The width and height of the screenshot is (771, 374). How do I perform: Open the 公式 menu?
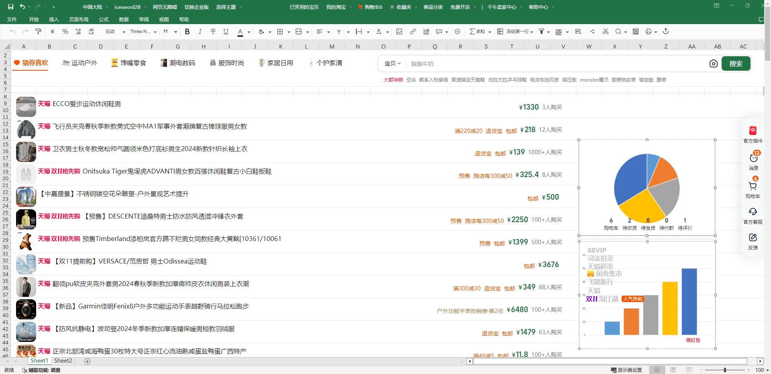click(104, 19)
